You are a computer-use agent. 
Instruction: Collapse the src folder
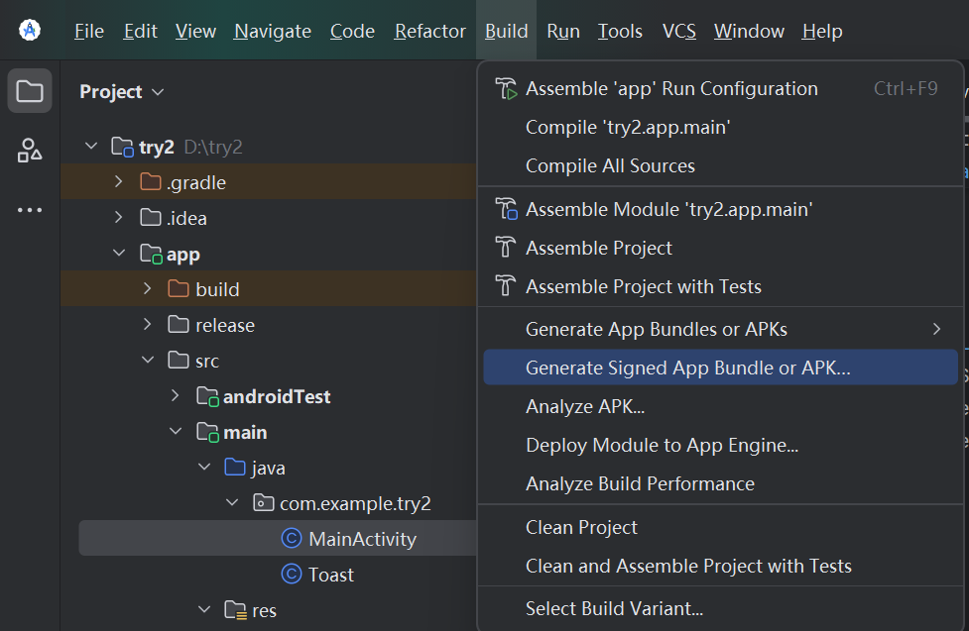[x=147, y=361]
